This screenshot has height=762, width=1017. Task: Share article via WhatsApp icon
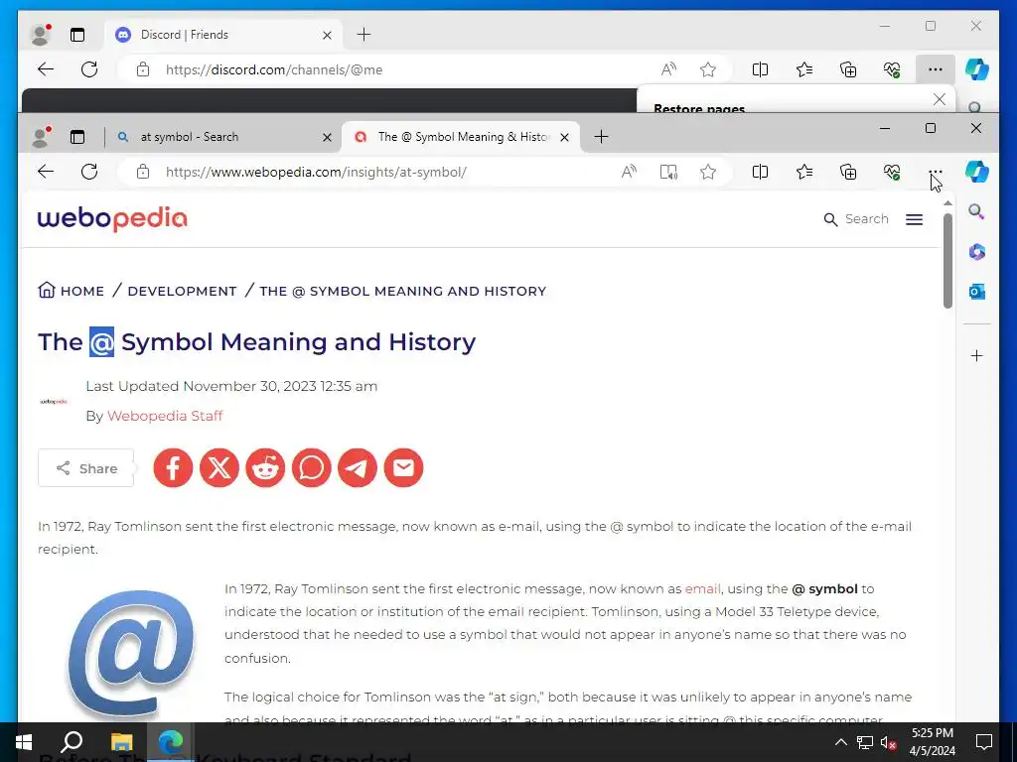pyautogui.click(x=311, y=468)
